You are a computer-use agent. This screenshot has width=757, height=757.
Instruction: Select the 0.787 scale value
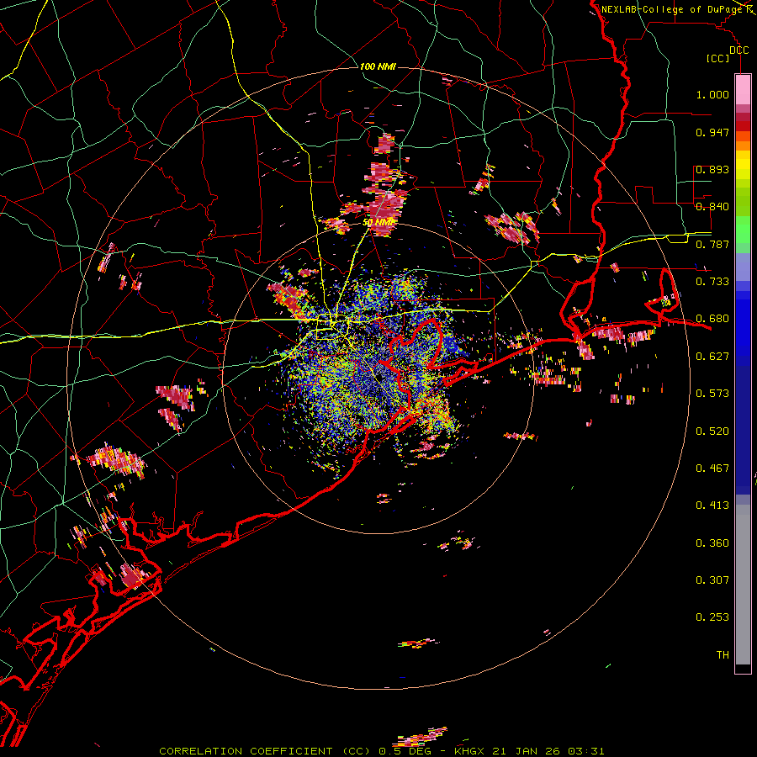[712, 244]
